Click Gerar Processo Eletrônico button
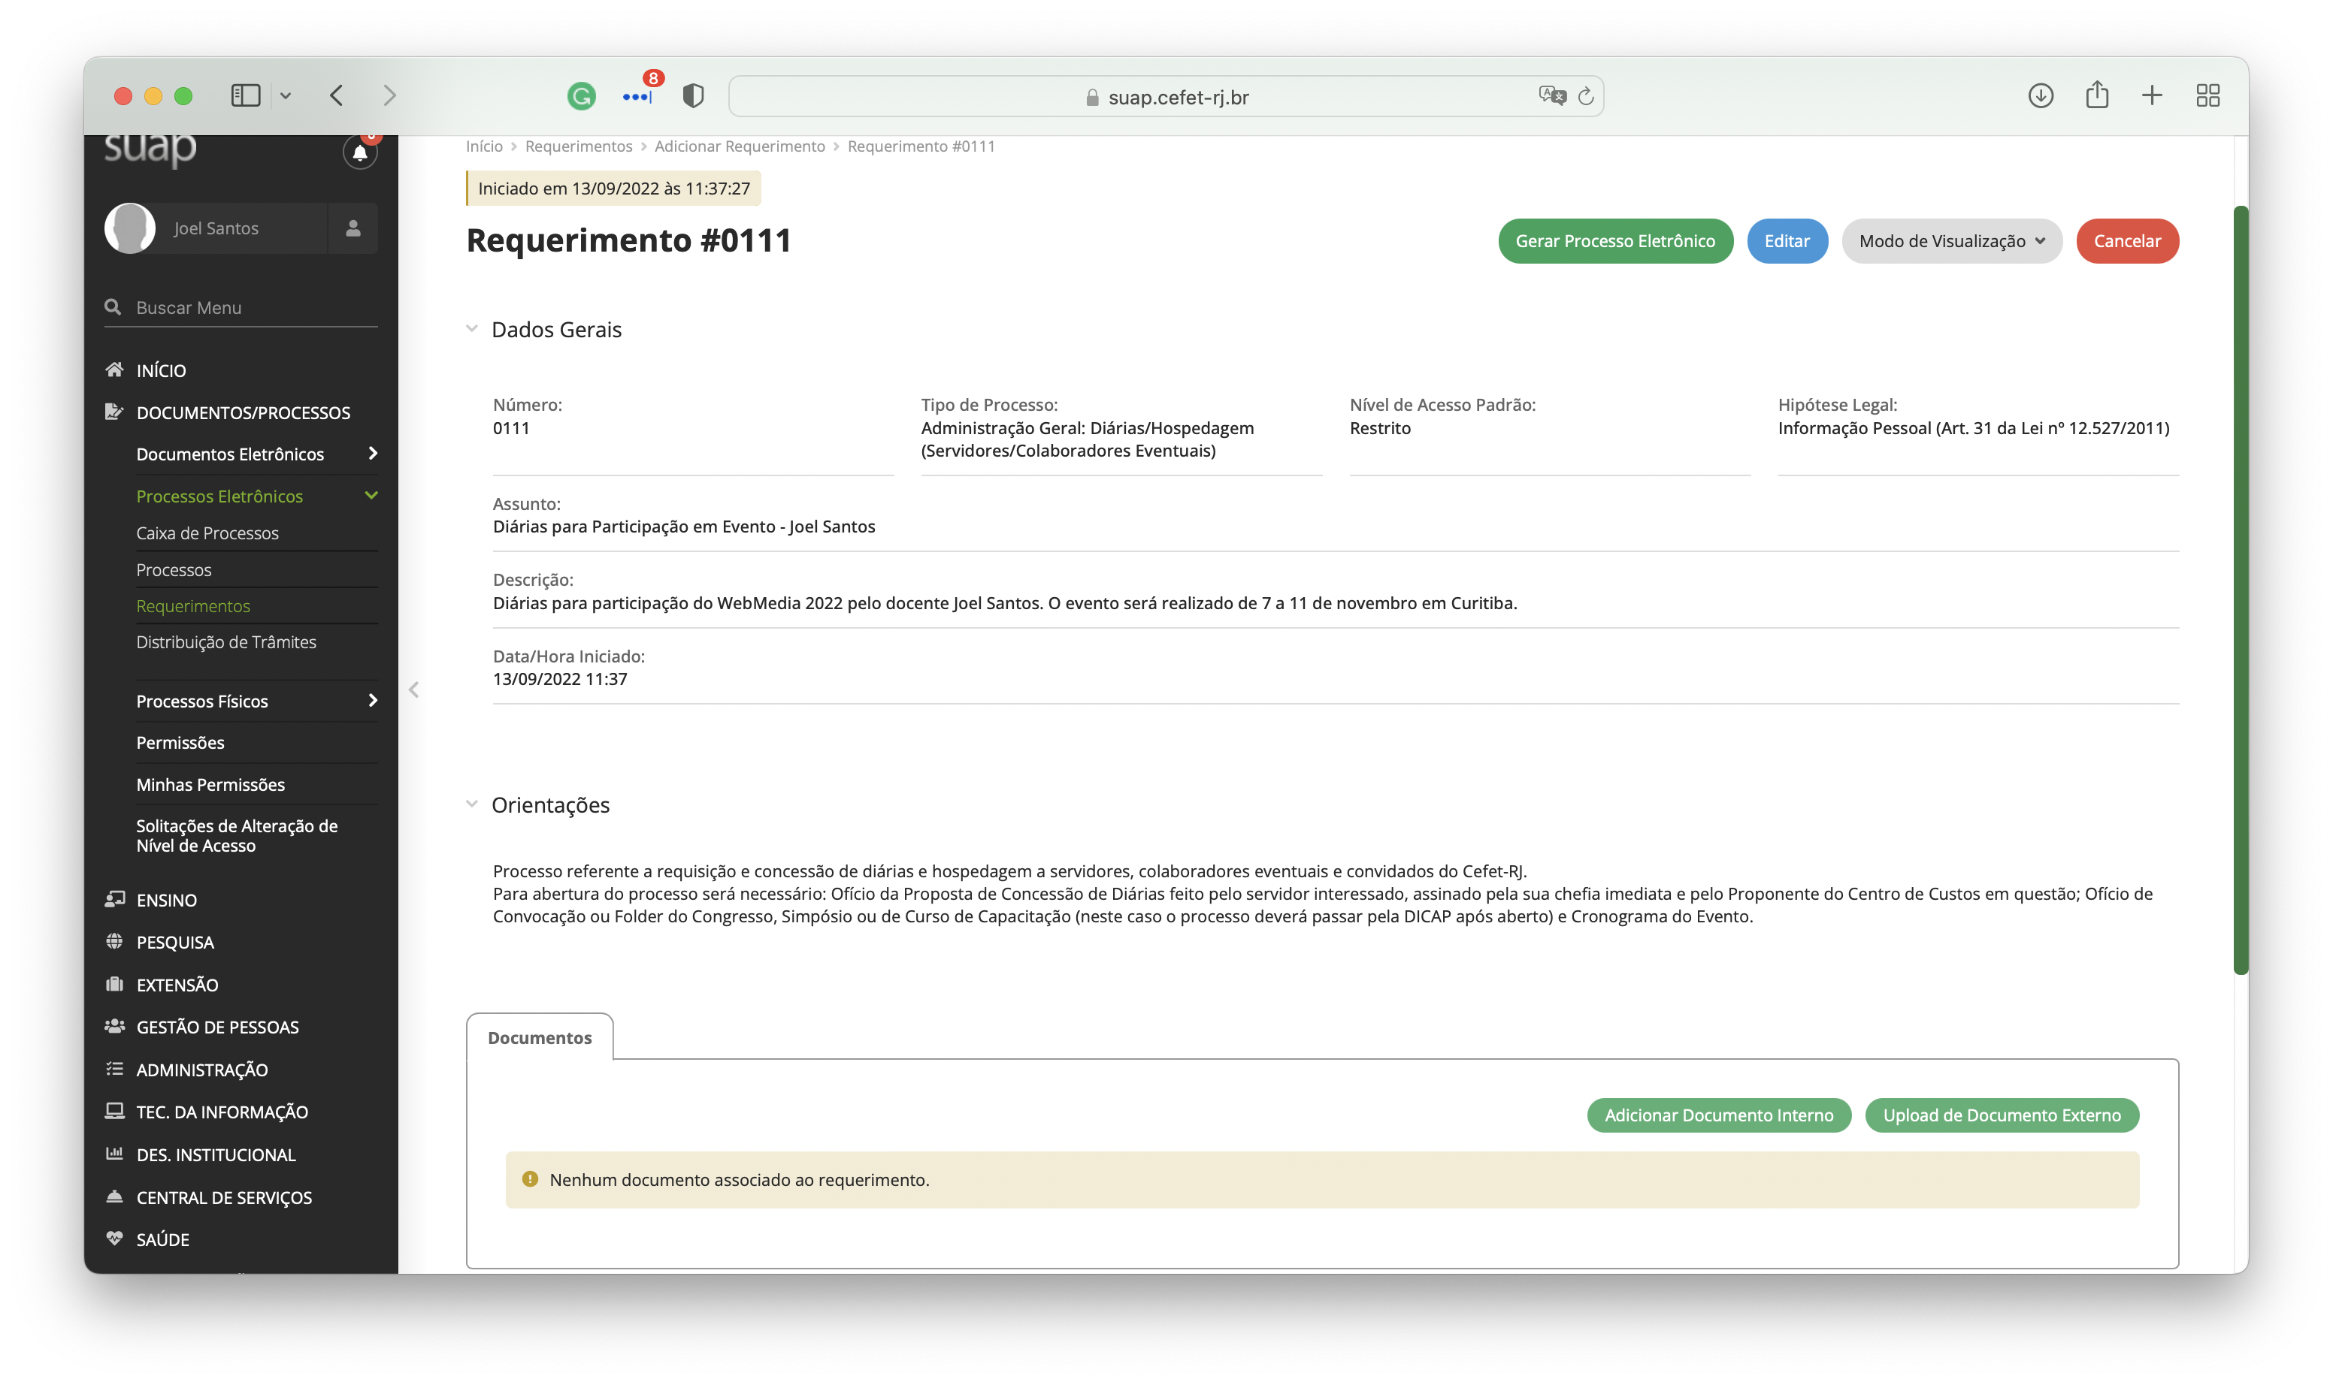The height and width of the screenshot is (1385, 2333). click(1614, 241)
